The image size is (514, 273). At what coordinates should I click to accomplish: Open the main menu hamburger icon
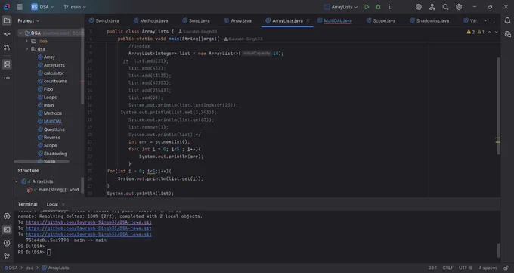20,7
